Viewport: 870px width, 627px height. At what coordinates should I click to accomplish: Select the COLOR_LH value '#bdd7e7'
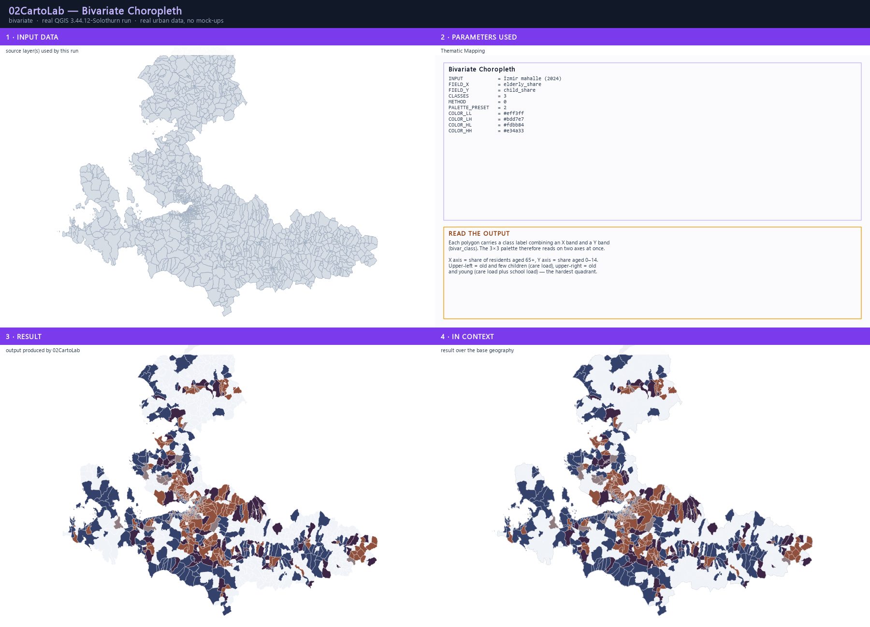tap(514, 119)
